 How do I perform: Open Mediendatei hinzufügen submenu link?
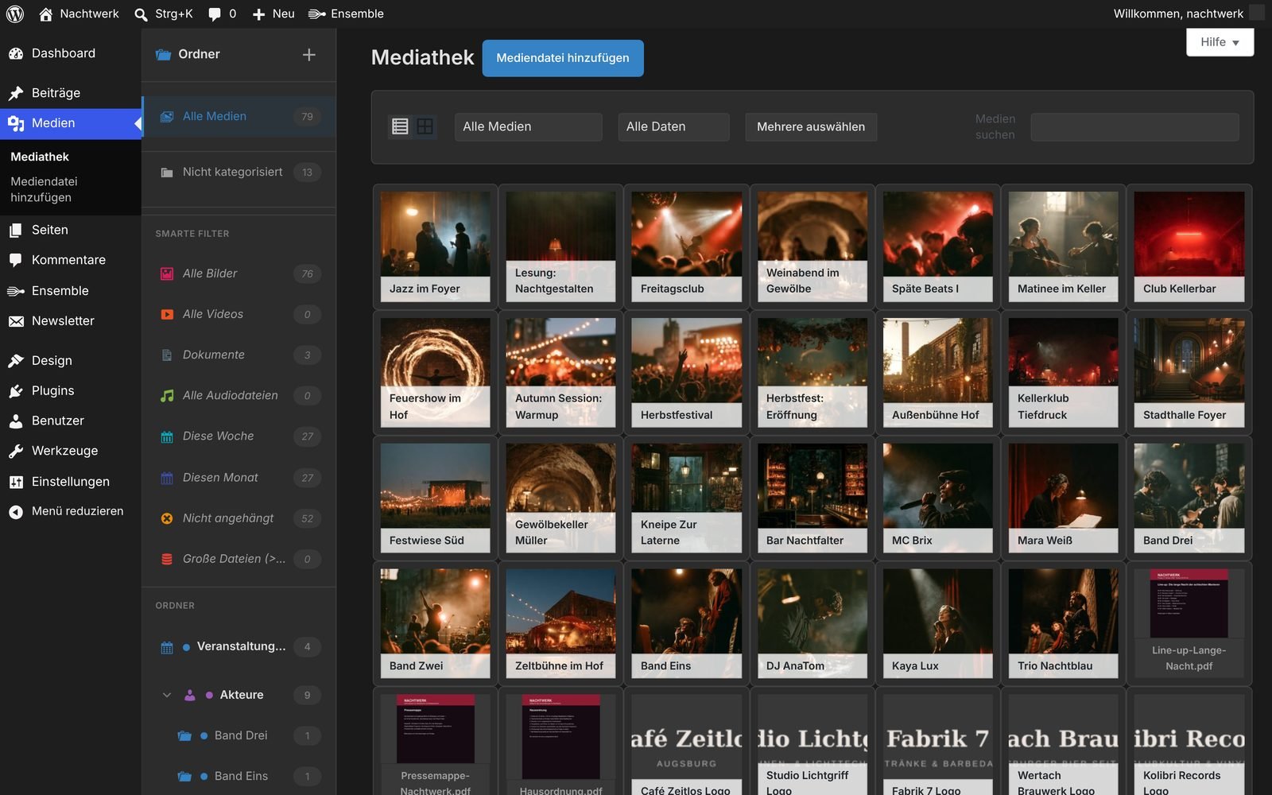pos(45,189)
